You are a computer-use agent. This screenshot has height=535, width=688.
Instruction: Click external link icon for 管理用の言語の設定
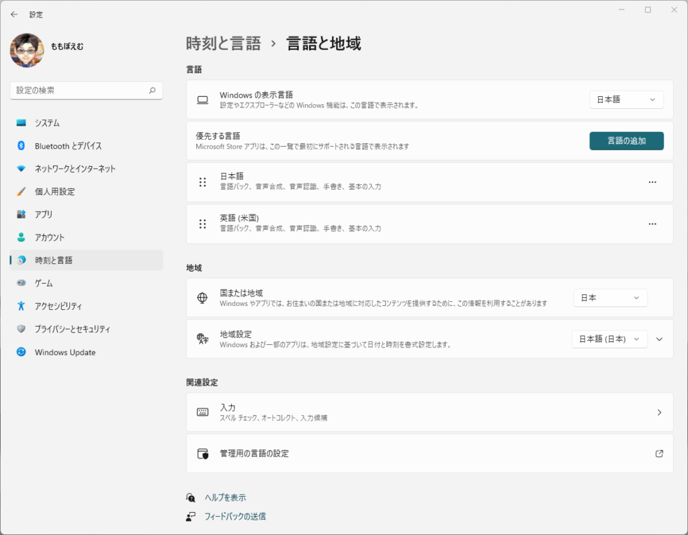point(659,454)
